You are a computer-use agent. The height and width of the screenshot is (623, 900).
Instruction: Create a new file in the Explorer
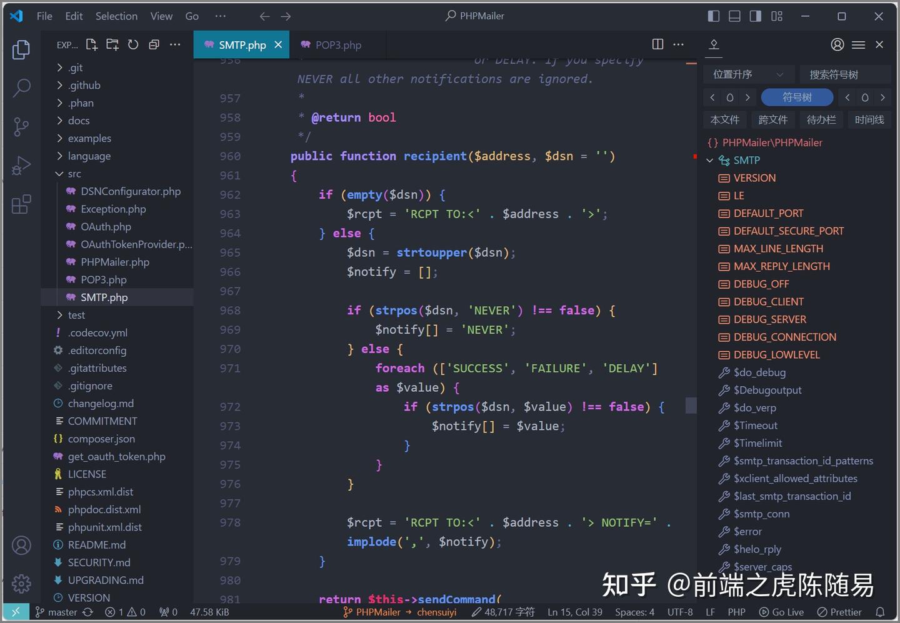[91, 44]
